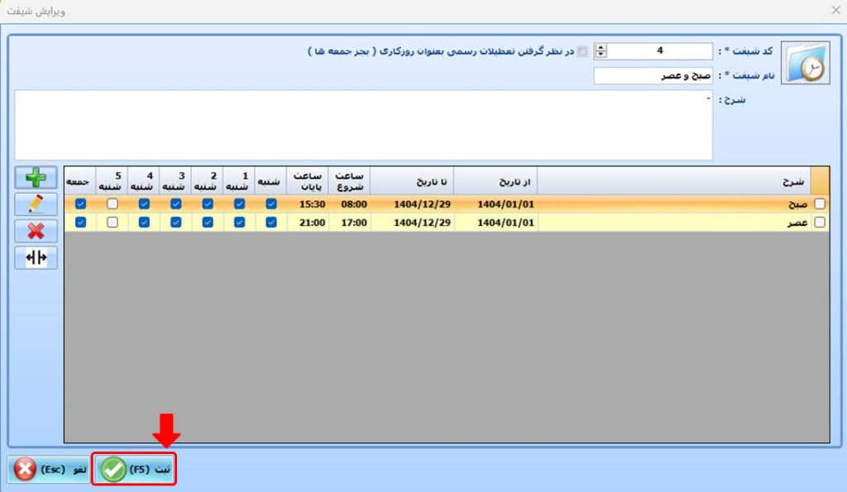847x492 pixels.
Task: Click the ساعت شروع column header
Action: tap(349, 179)
